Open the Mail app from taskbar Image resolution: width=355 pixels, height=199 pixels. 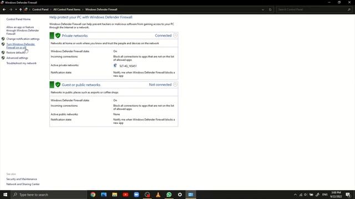point(104,195)
